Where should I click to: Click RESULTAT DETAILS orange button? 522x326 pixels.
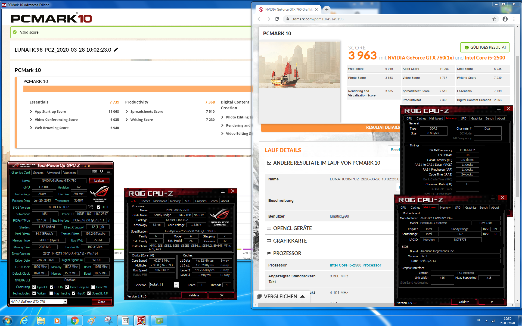(x=331, y=127)
